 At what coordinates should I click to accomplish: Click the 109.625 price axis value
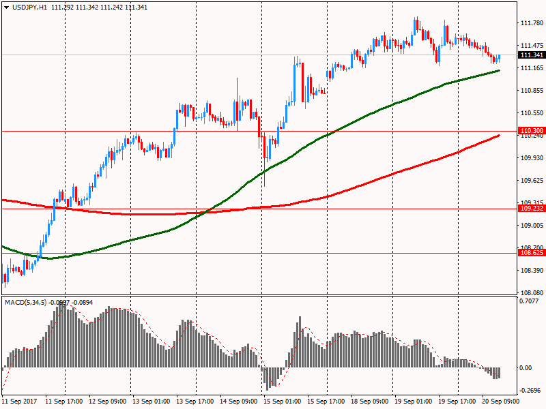coord(532,181)
